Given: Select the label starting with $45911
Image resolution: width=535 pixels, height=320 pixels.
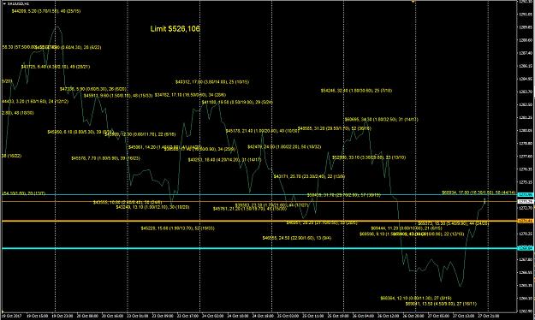Looking at the screenshot, I should 118,96.
